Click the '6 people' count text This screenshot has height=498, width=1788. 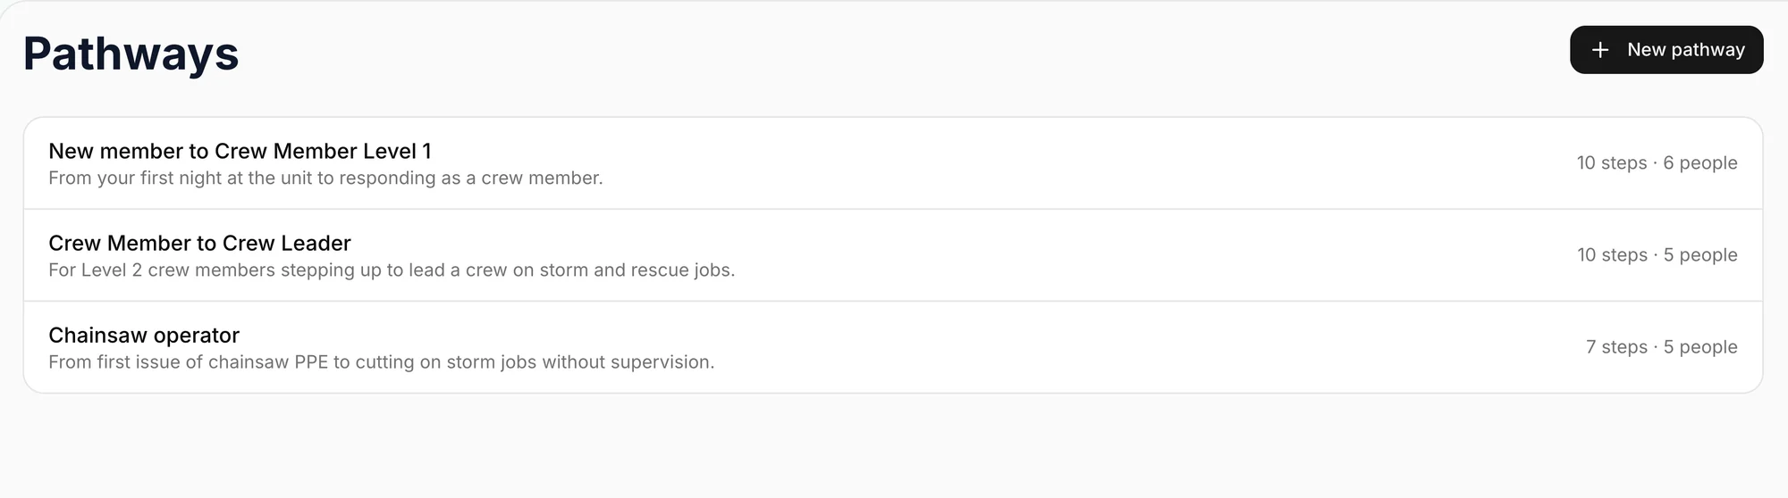click(x=1700, y=163)
